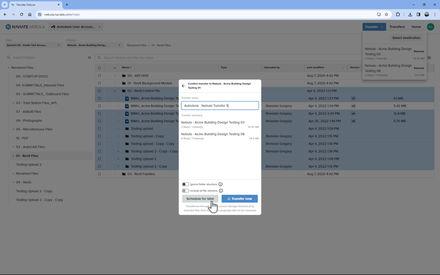This screenshot has height=275, width=440.
Task: Click search icon in folder search
Action: tap(9, 58)
